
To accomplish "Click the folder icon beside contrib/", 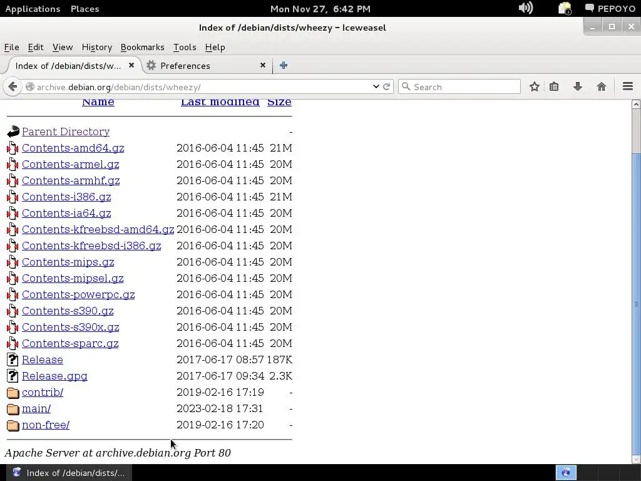I will pyautogui.click(x=13, y=393).
